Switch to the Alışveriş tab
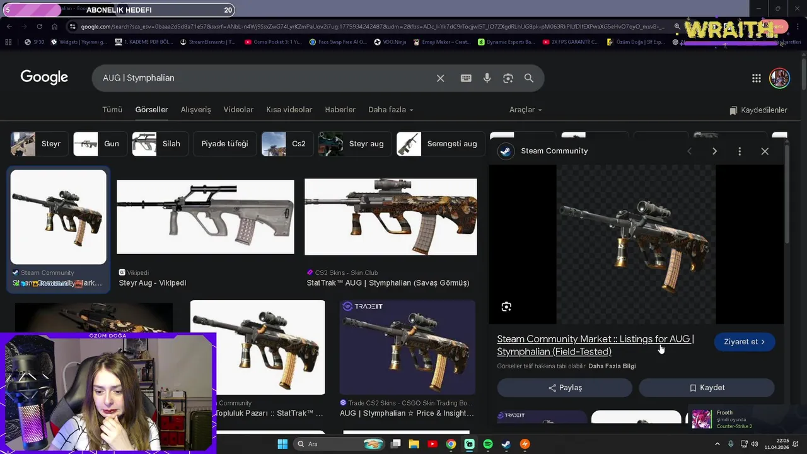Image resolution: width=807 pixels, height=454 pixels. pyautogui.click(x=196, y=110)
